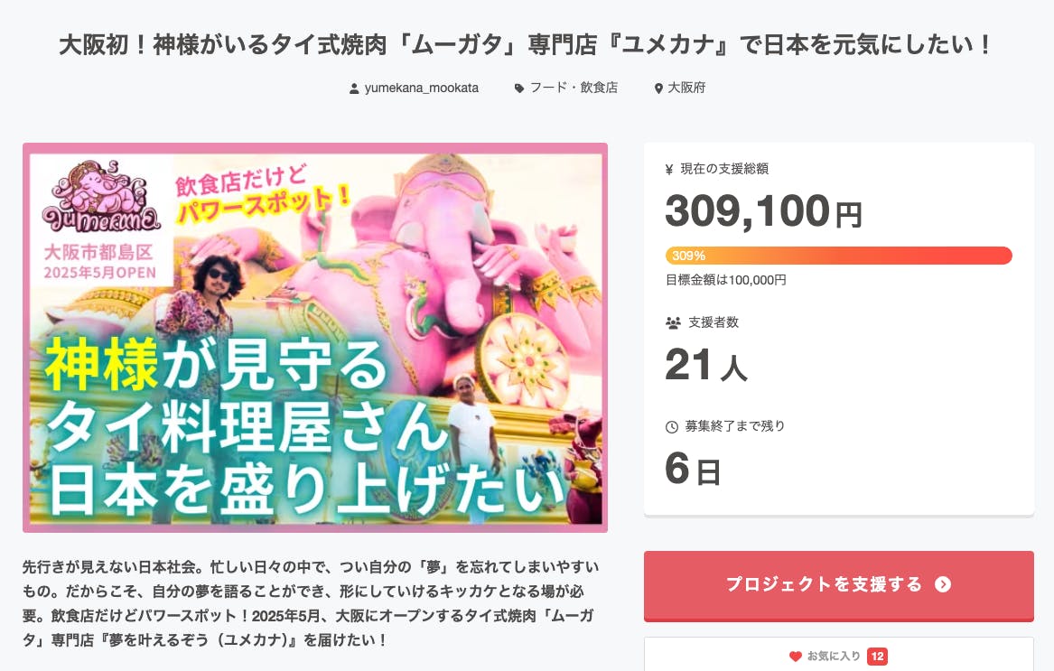Screen dimensions: 1054x671
Task: Click the heart icon for お気に入り
Action: pos(795,656)
